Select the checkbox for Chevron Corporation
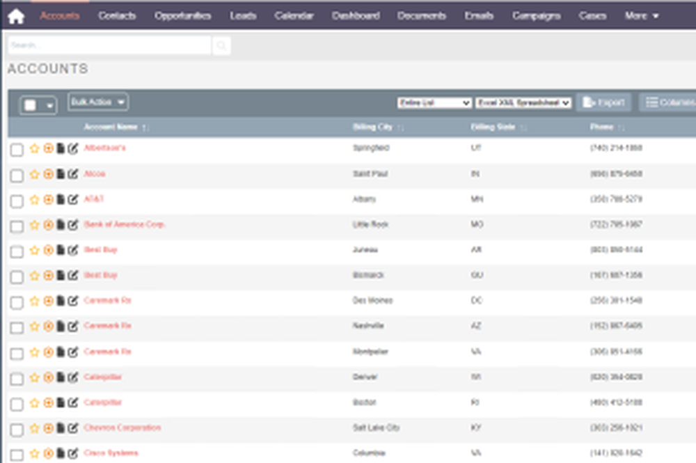The image size is (696, 463). coord(18,427)
